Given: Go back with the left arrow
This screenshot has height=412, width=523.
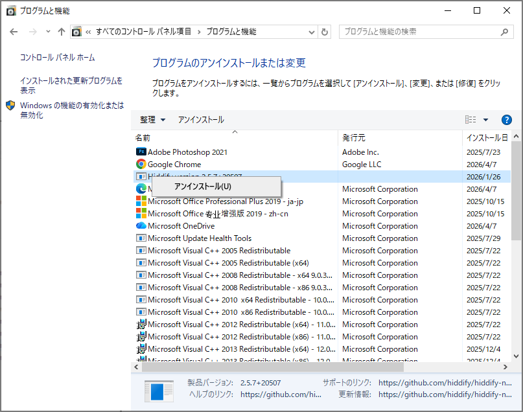Looking at the screenshot, I should pyautogui.click(x=14, y=32).
